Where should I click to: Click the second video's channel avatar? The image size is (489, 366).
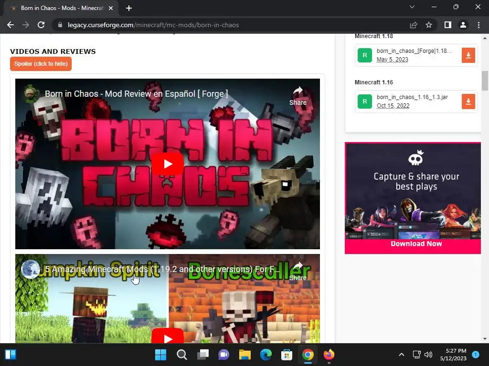[31, 269]
